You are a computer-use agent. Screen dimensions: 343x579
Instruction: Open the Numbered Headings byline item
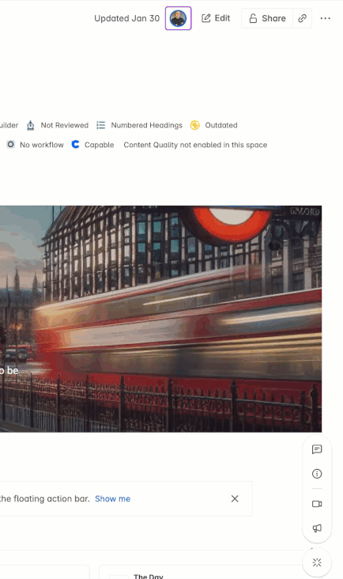pyautogui.click(x=147, y=125)
